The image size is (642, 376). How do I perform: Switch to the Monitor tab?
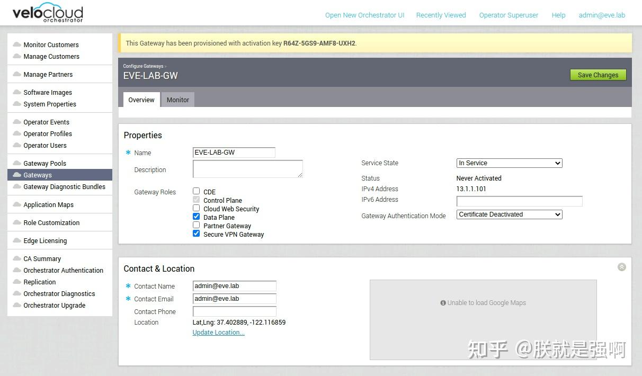[x=177, y=100]
